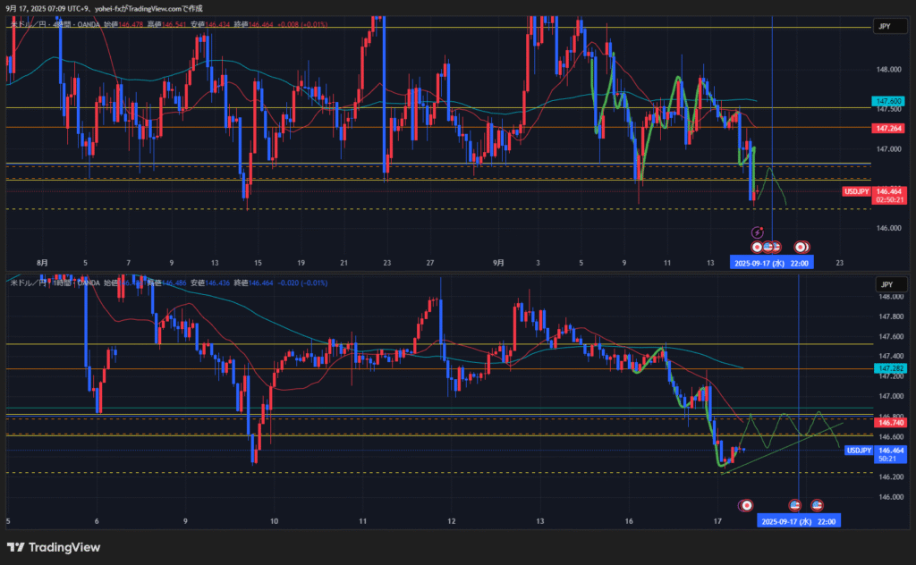Click the 147.000 price on the 4-hour axis
The image size is (916, 565).
(888, 148)
